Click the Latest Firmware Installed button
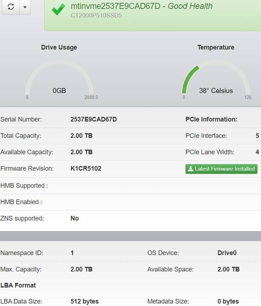261x306 pixels. [x=221, y=169]
